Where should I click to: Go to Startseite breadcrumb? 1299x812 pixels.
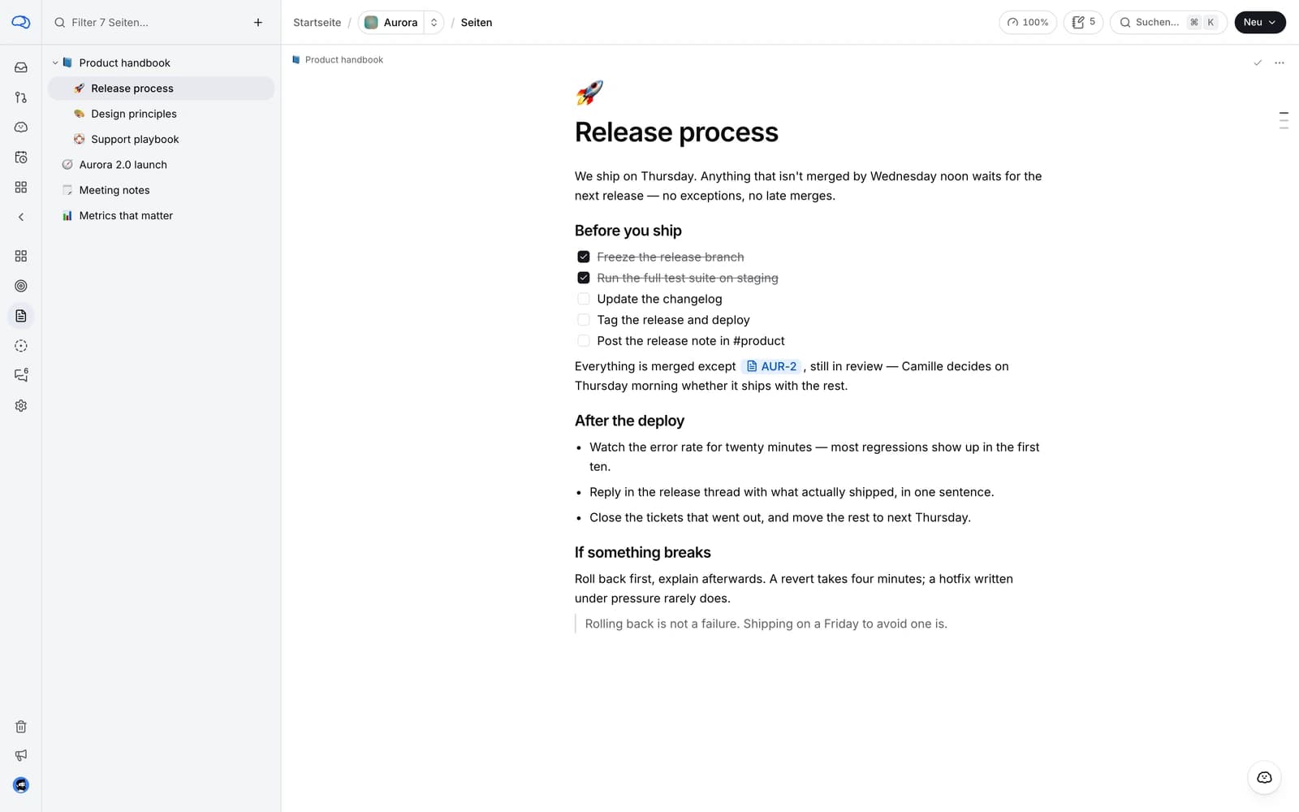pyautogui.click(x=317, y=23)
